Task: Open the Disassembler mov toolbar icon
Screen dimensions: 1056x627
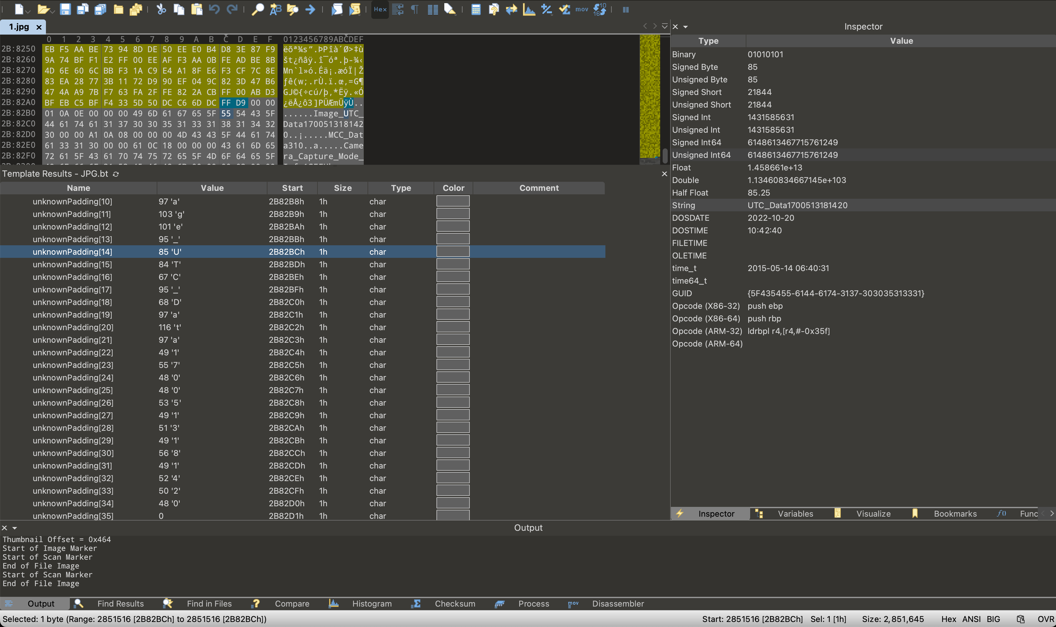Action: tap(582, 9)
